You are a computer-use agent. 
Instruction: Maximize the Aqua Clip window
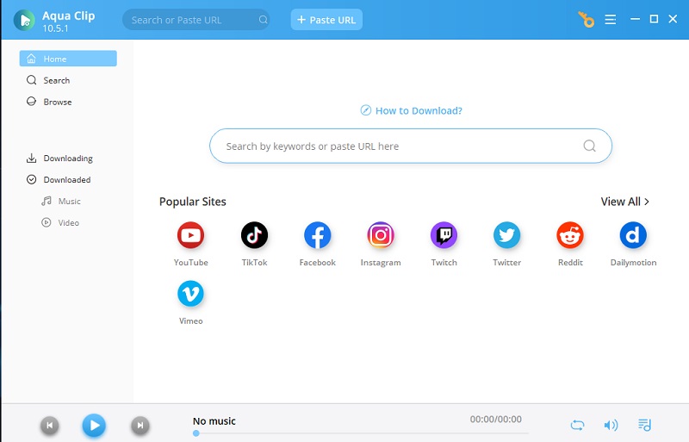coord(654,19)
